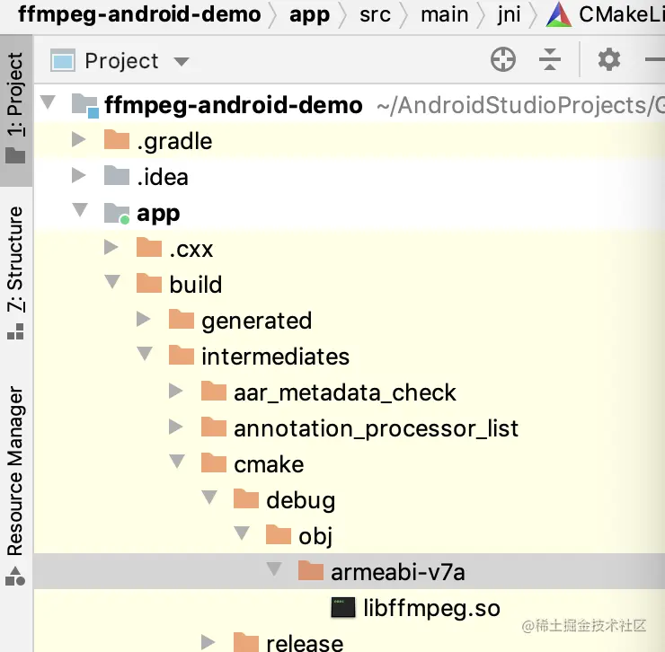665x652 pixels.
Task: Expand the .gradle folder
Action: pyautogui.click(x=79, y=139)
